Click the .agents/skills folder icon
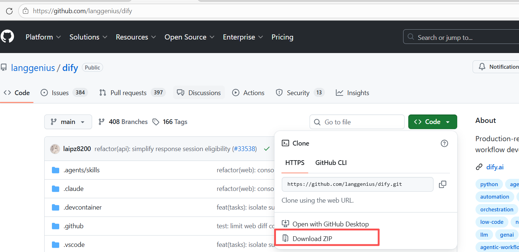This screenshot has height=252, width=519. (56, 170)
